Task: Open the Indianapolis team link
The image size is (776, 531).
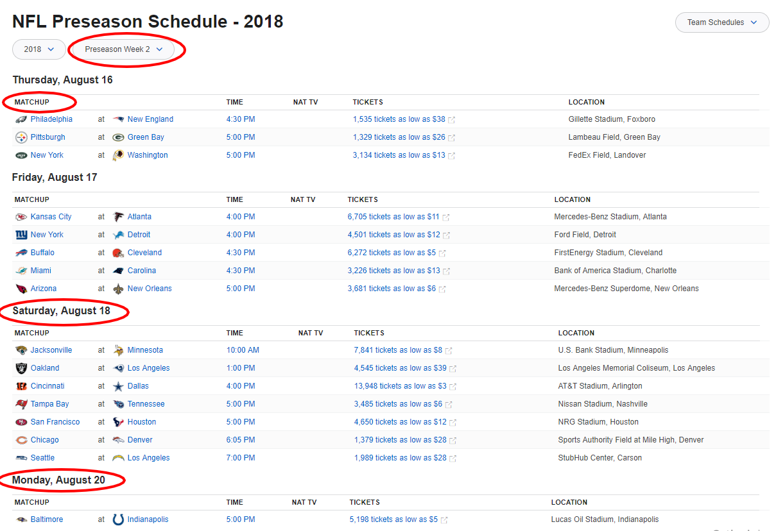Action: (148, 519)
